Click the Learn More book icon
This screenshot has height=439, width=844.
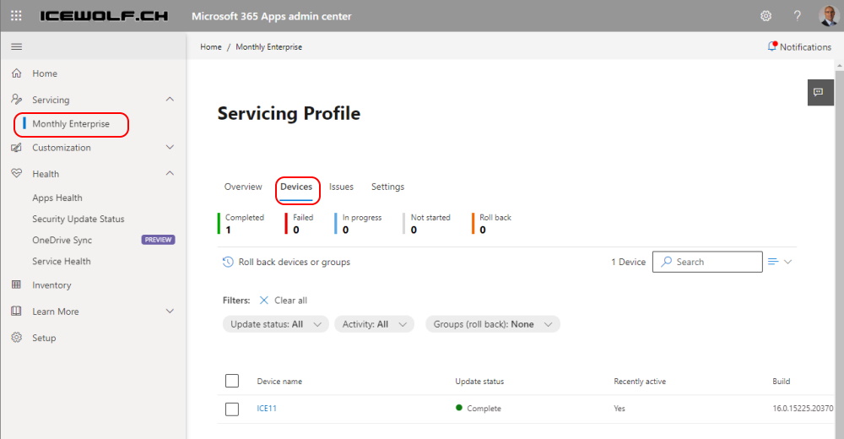tap(17, 311)
